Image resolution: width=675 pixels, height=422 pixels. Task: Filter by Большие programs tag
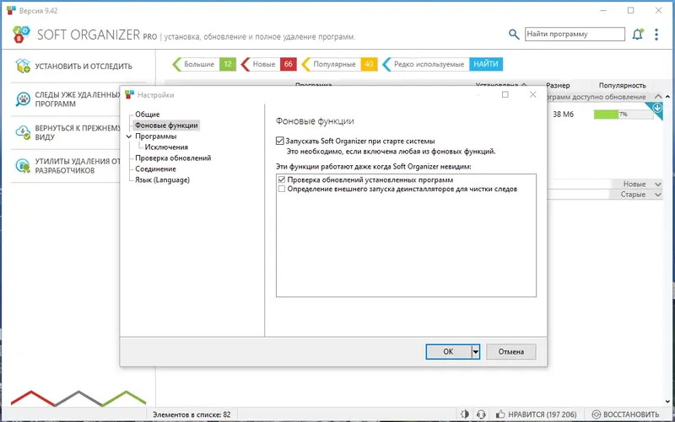pyautogui.click(x=204, y=64)
